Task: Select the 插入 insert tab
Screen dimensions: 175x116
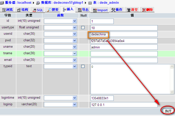Action: pyautogui.click(x=68, y=9)
